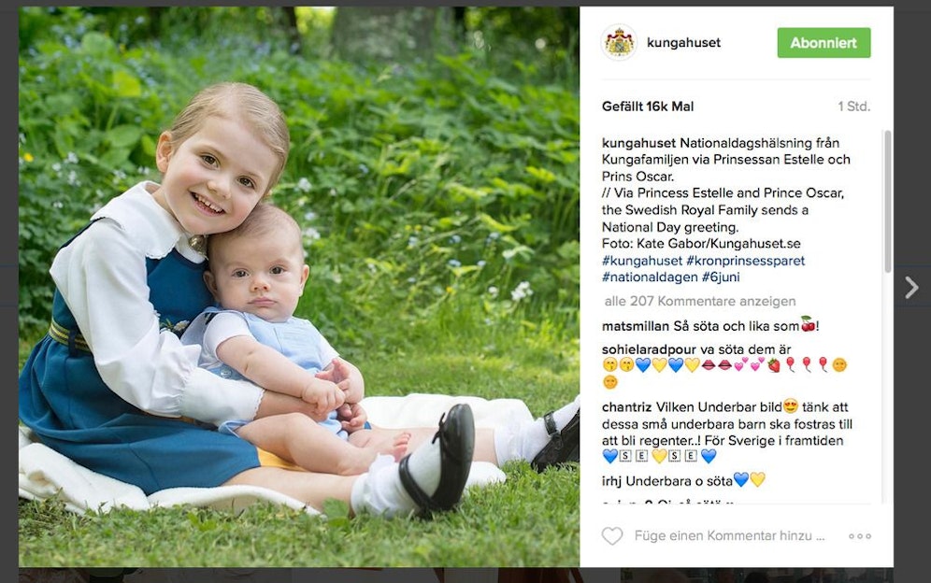The height and width of the screenshot is (583, 931).
Task: Click the kungahuset profile avatar crest
Action: pos(619,43)
